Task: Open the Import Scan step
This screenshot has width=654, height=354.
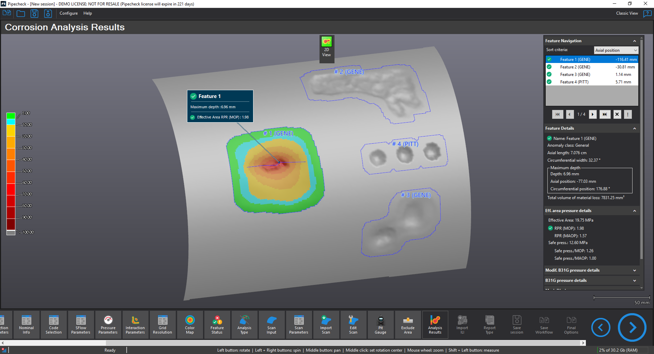Action: (x=326, y=324)
